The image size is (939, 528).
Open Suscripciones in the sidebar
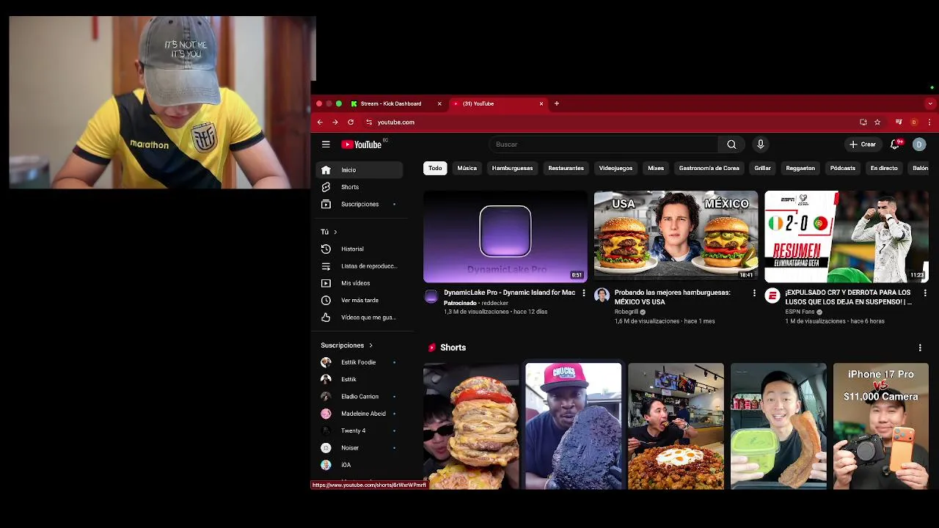pyautogui.click(x=359, y=204)
